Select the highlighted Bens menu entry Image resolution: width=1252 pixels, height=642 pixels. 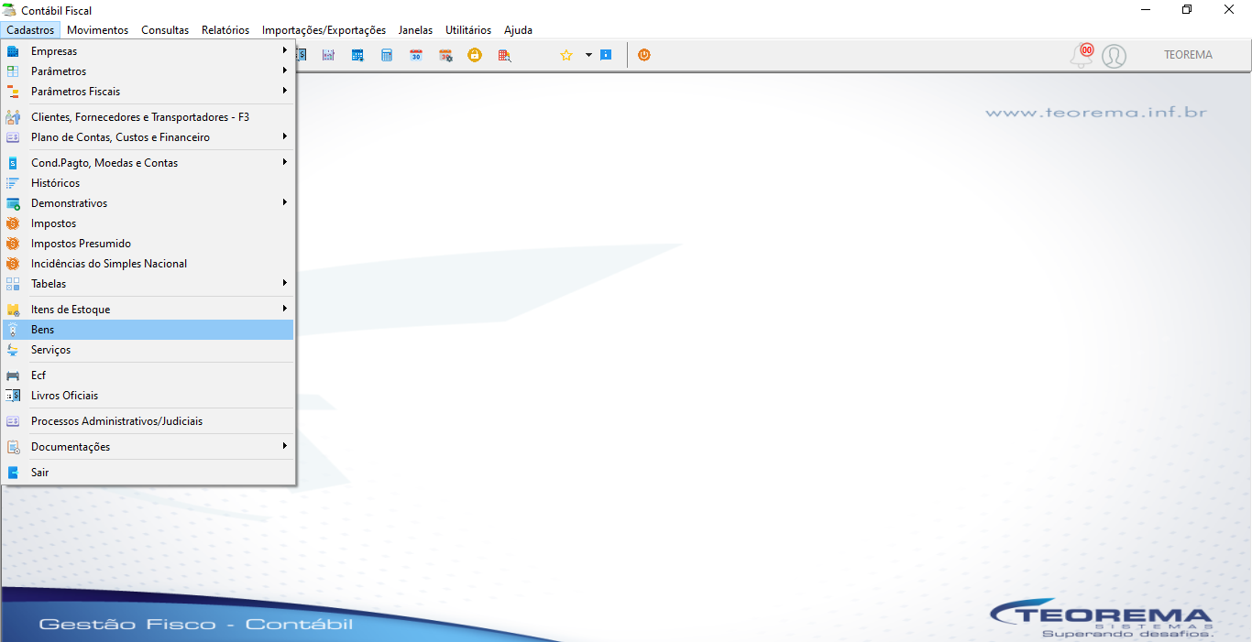click(x=148, y=330)
